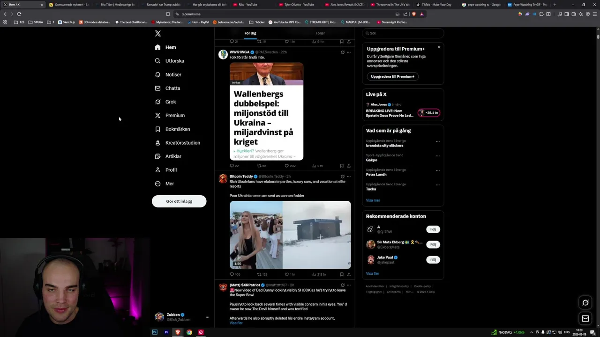Open Hem - PayPal bookmark
Screen dimensions: 600x337
198,22
